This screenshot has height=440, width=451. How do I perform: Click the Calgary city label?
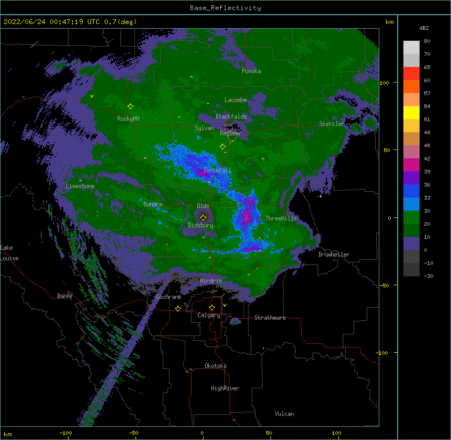click(209, 315)
